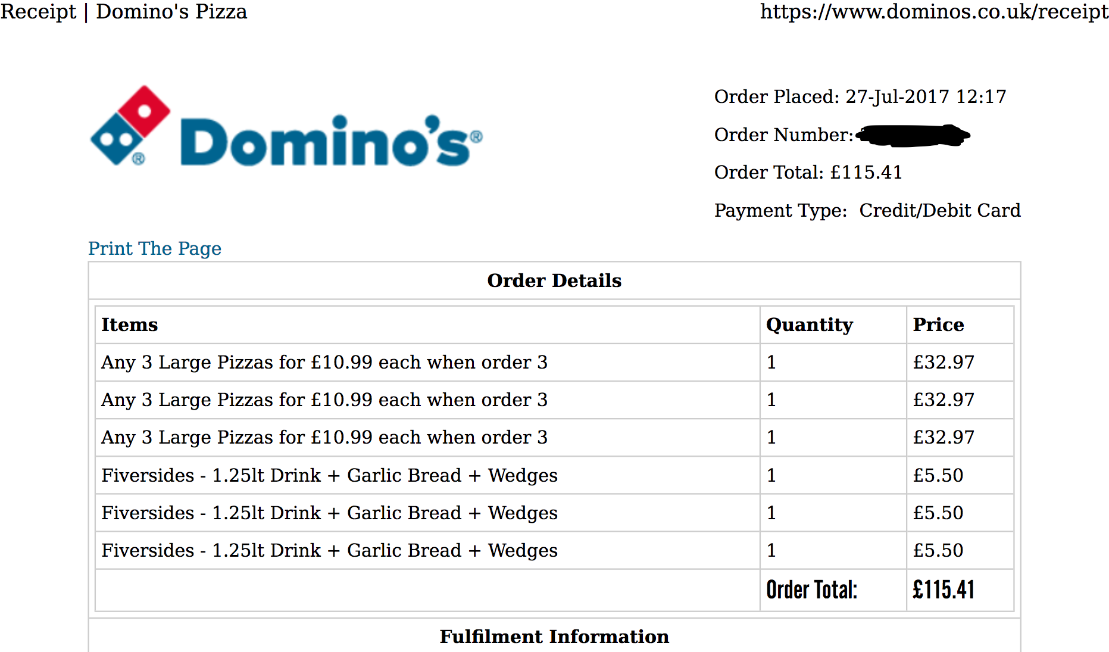Viewport: 1109px width, 652px height.
Task: Click the first Any 3 Large Pizzas row
Action: tap(554, 362)
